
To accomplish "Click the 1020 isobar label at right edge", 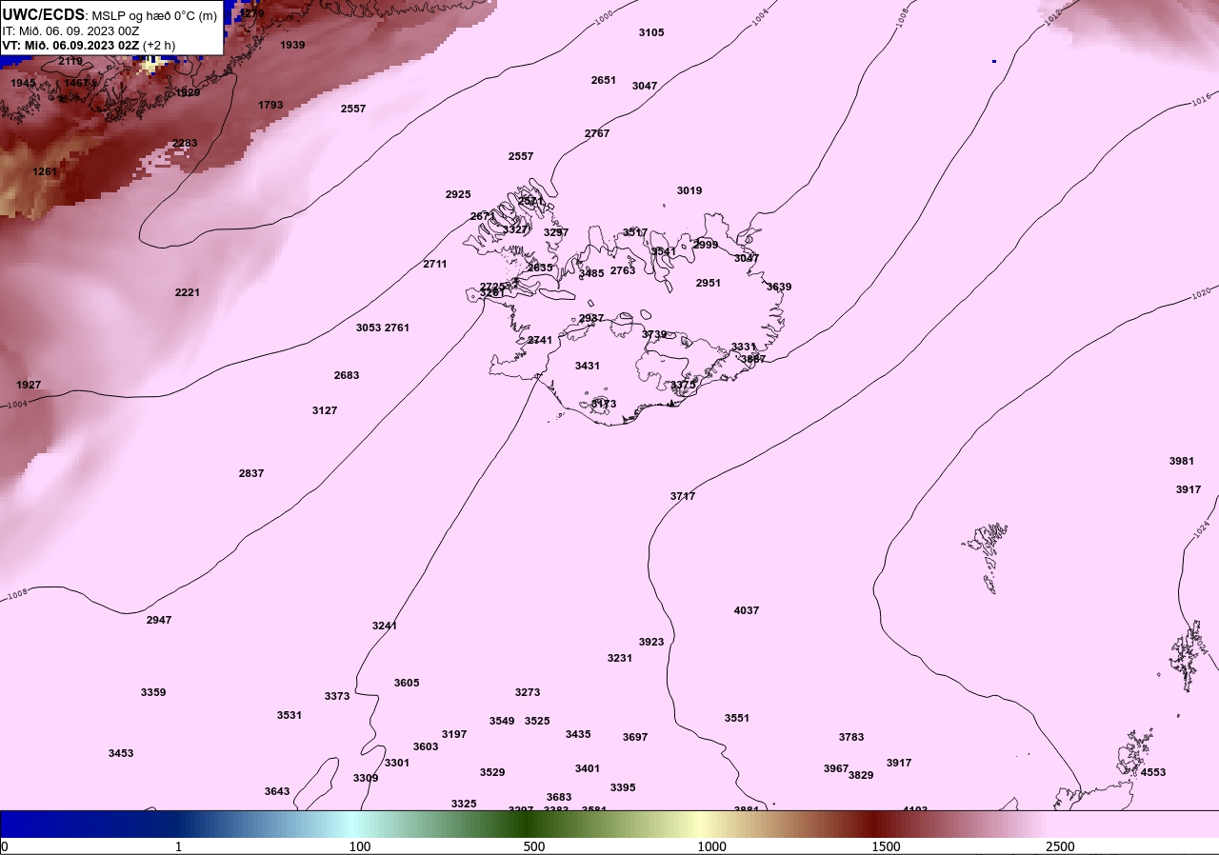I will [x=1200, y=294].
